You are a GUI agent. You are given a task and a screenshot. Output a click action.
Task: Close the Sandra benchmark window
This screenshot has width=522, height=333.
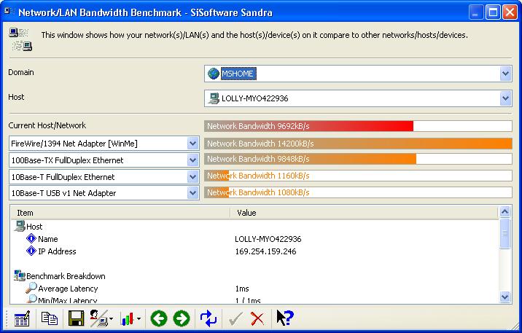[x=510, y=12]
